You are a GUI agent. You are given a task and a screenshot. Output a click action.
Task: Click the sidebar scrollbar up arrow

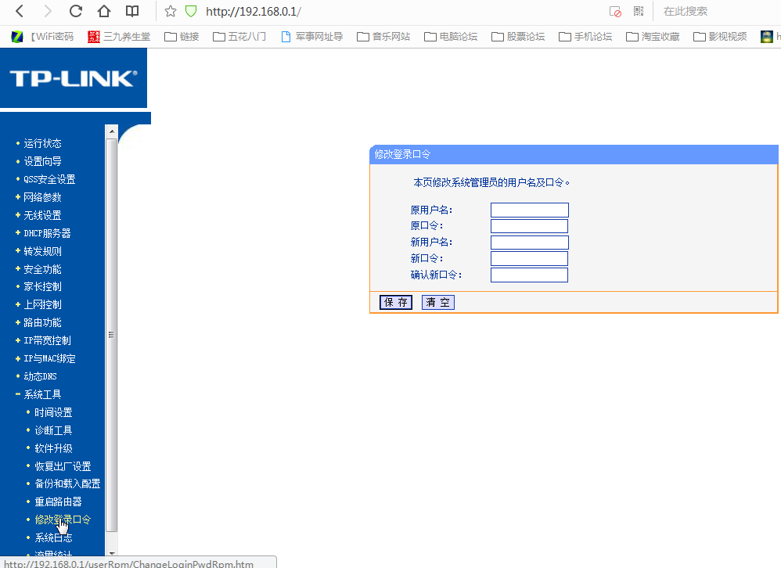point(112,131)
